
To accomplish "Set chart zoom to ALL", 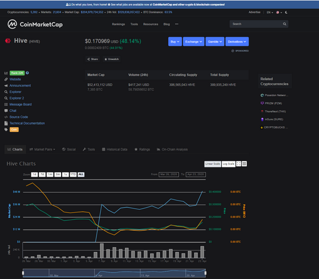I will point(81,174).
